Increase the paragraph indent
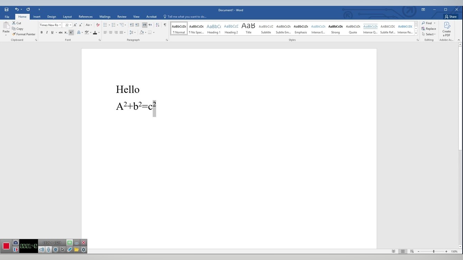The image size is (463, 260). point(137,25)
